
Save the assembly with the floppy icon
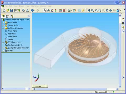(x=12, y=10)
